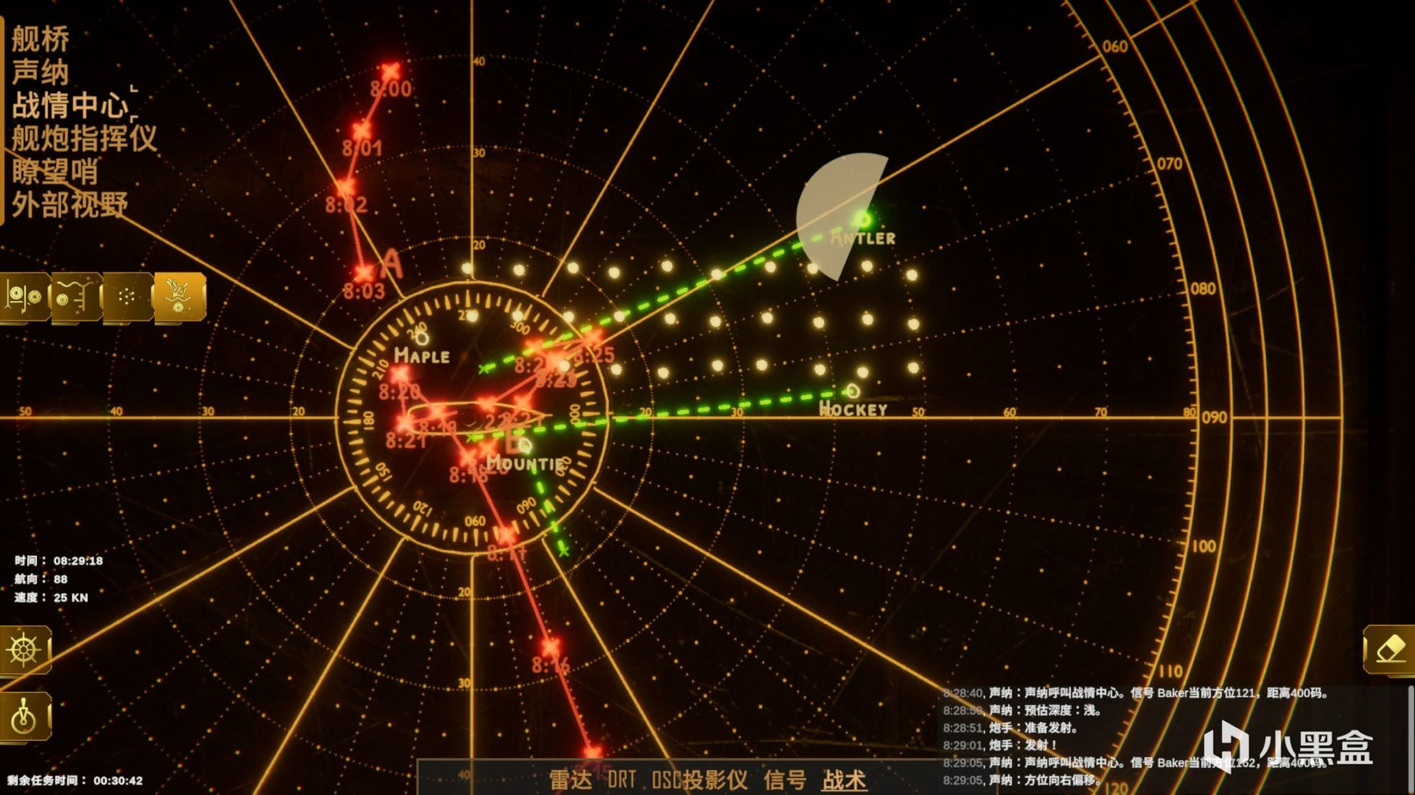Image resolution: width=1415 pixels, height=795 pixels.
Task: Click the Maple escort ship marker
Action: [x=422, y=339]
